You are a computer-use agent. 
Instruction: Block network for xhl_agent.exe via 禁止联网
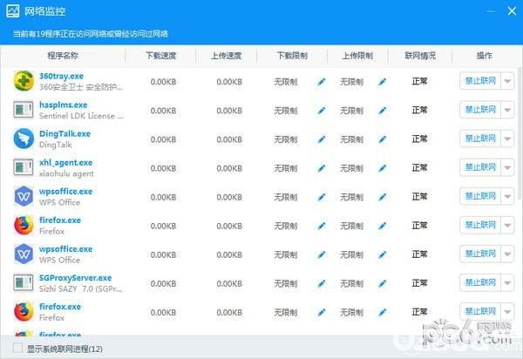pyautogui.click(x=480, y=167)
